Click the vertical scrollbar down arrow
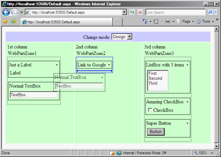 pyautogui.click(x=216, y=146)
